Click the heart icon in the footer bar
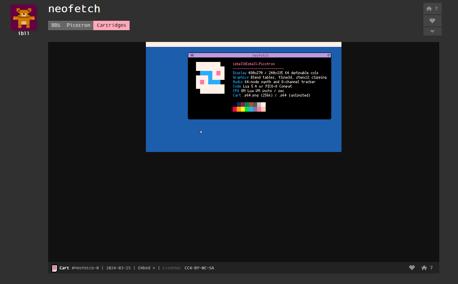 412,268
